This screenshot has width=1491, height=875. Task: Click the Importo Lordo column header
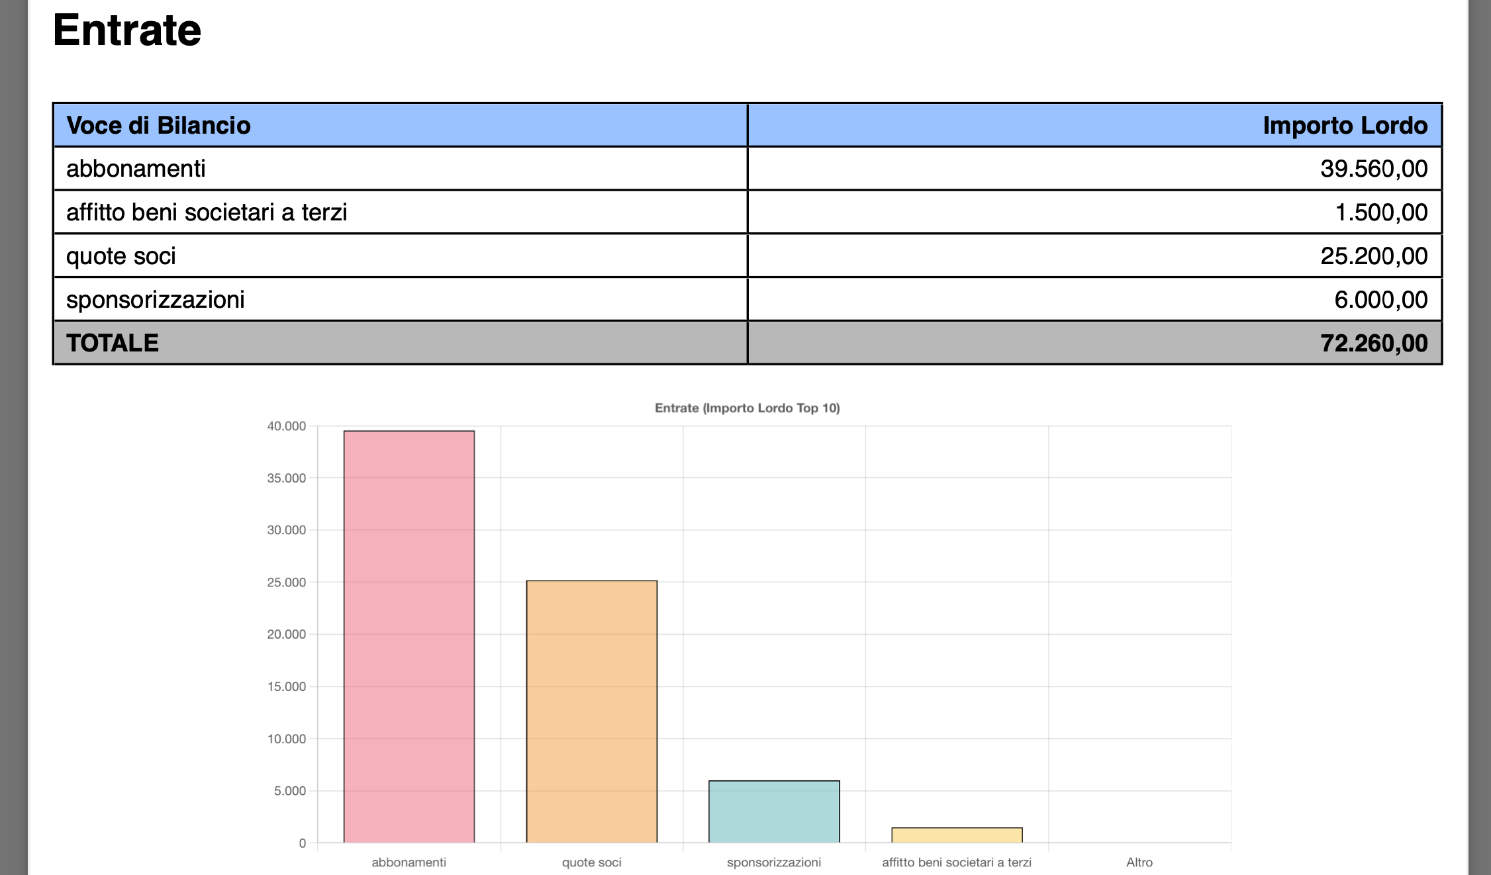pos(1344,125)
